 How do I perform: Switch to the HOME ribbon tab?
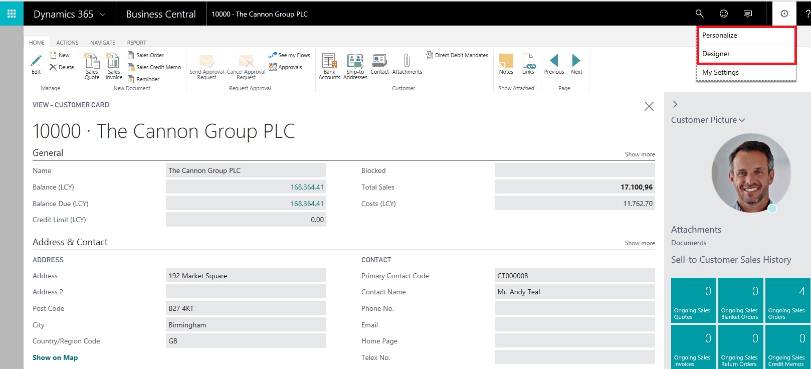(37, 43)
